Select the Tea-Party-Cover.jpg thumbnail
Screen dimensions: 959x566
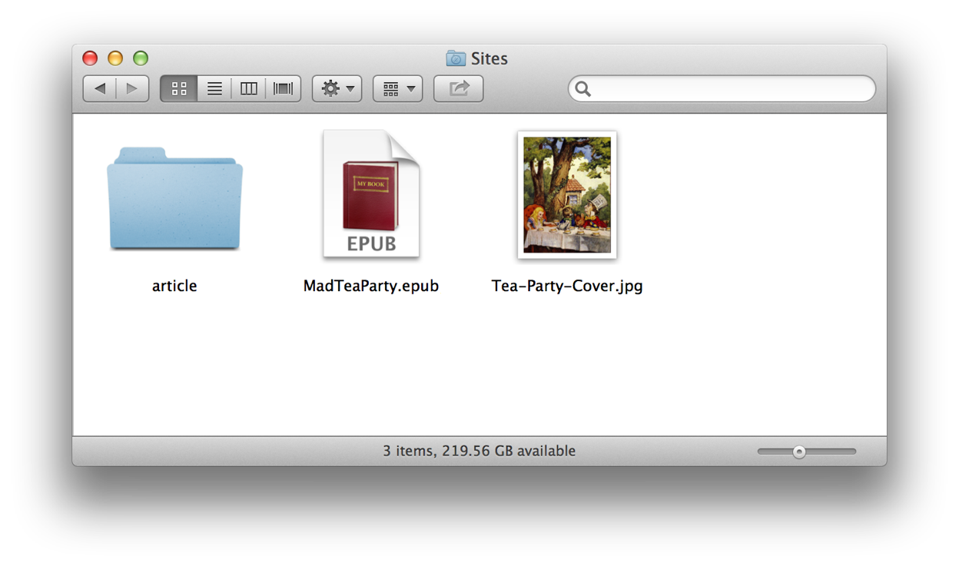pyautogui.click(x=566, y=194)
